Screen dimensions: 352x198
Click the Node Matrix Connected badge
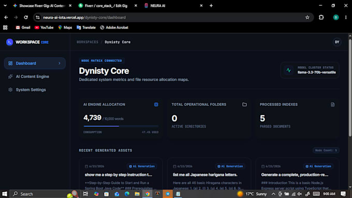click(101, 60)
